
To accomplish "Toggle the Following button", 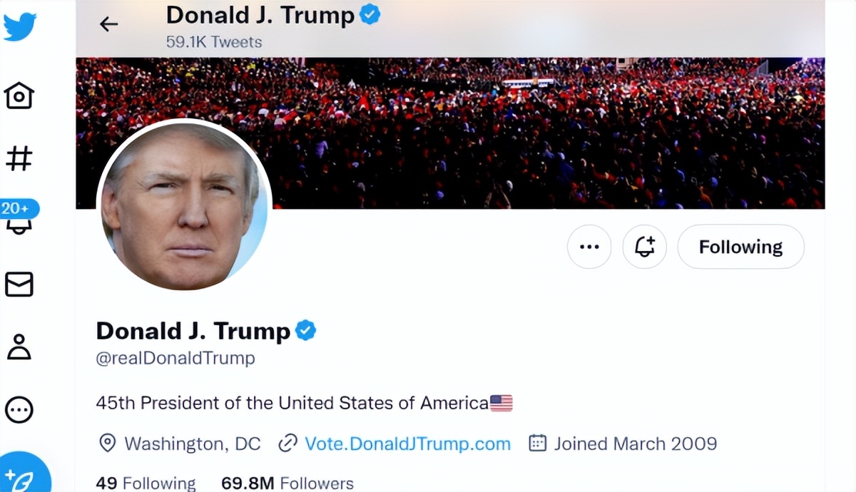I will pos(740,247).
